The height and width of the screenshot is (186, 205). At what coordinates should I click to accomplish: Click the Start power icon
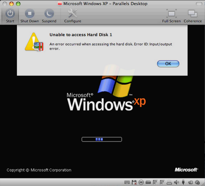click(10, 13)
